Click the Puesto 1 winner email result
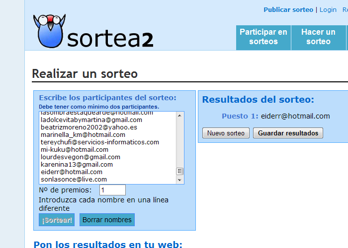The image size is (348, 248). (295, 116)
